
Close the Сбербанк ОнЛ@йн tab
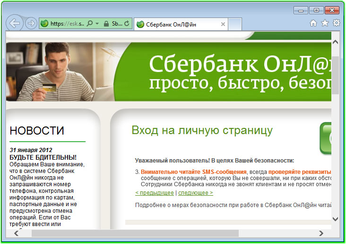tap(223, 24)
